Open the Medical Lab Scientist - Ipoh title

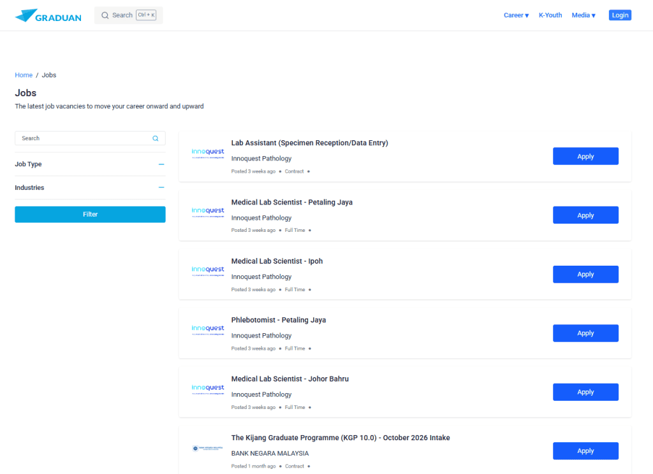pyautogui.click(x=277, y=261)
